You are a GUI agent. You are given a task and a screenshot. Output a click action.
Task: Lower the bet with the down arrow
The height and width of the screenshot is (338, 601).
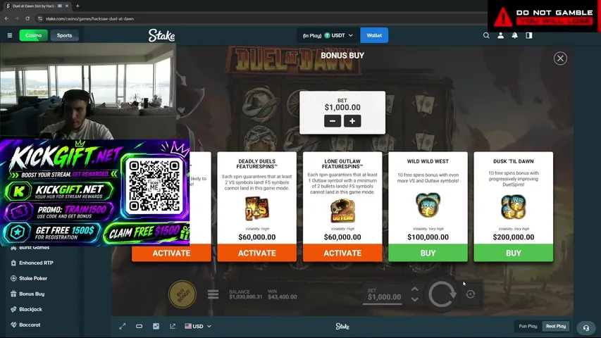[x=415, y=299]
